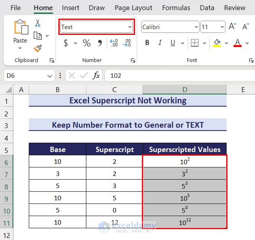Apply Percent Style format

pyautogui.click(x=87, y=43)
